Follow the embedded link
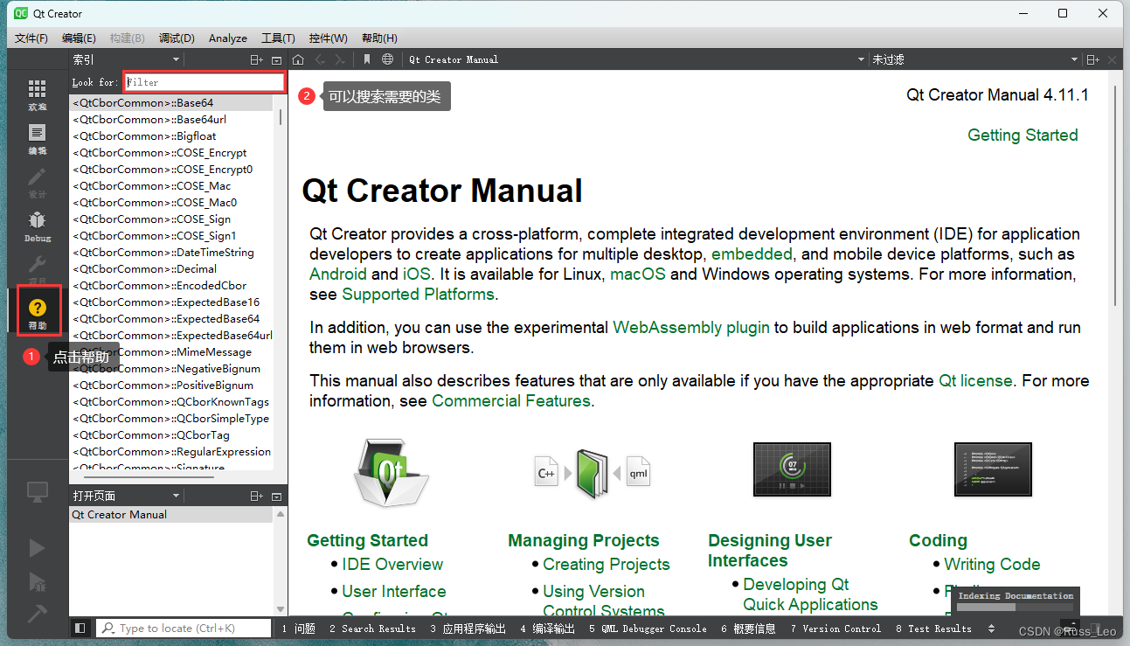The image size is (1130, 646). [752, 254]
